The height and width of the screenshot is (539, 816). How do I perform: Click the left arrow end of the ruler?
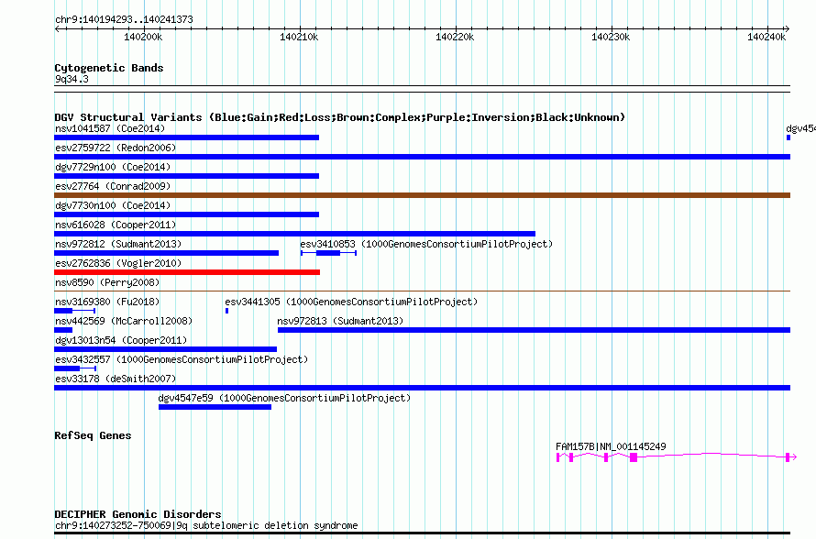pos(57,28)
